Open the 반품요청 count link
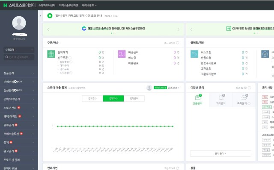Screen dimensions: 274x170 243,58
